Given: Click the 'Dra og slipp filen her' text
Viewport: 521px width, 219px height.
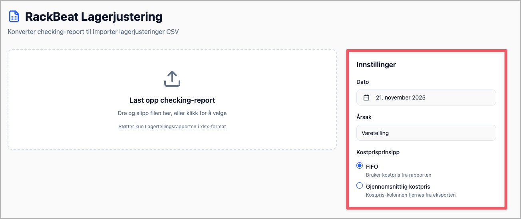Looking at the screenshot, I should pos(172,113).
